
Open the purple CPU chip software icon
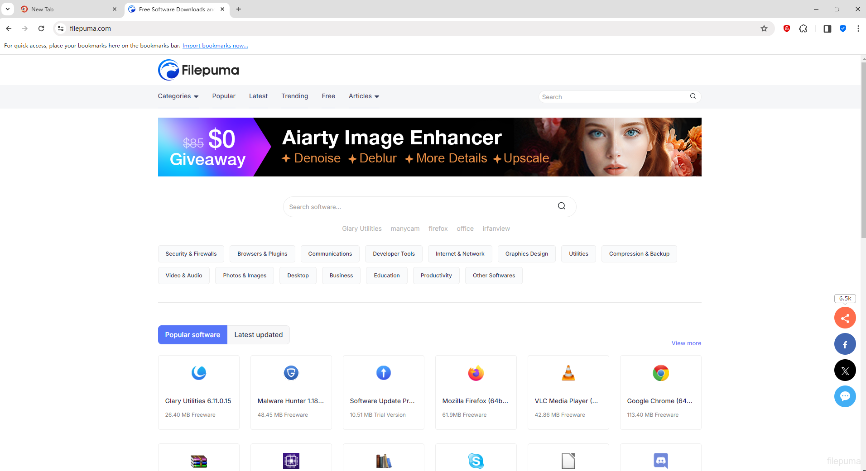[291, 461]
